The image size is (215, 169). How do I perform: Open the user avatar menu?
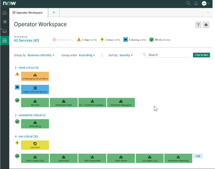(x=205, y=3)
